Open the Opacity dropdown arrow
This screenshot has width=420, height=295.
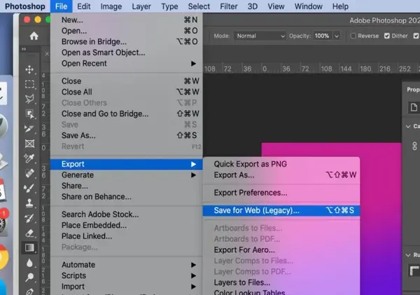coord(337,36)
